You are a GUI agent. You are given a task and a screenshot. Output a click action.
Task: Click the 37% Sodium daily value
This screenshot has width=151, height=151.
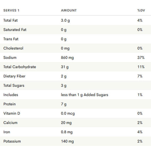click(x=141, y=57)
